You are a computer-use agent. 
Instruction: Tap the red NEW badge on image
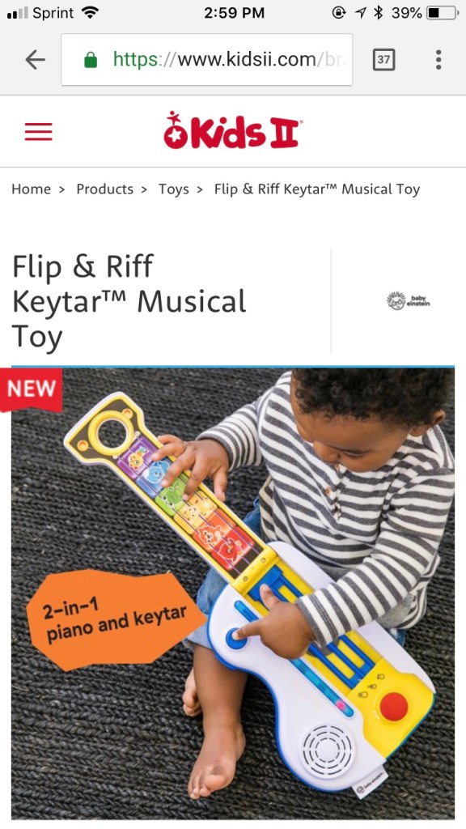(x=32, y=389)
